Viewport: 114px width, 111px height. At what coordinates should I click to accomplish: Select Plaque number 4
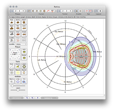tap(23, 11)
